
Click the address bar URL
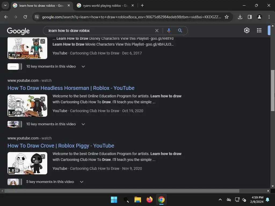point(132,17)
